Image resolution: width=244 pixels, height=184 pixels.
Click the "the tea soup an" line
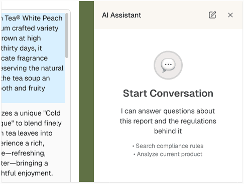click(x=26, y=78)
